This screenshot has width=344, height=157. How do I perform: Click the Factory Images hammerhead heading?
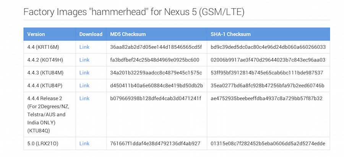tap(134, 12)
